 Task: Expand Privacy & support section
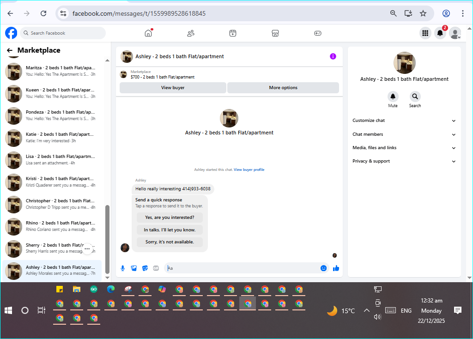tap(404, 161)
